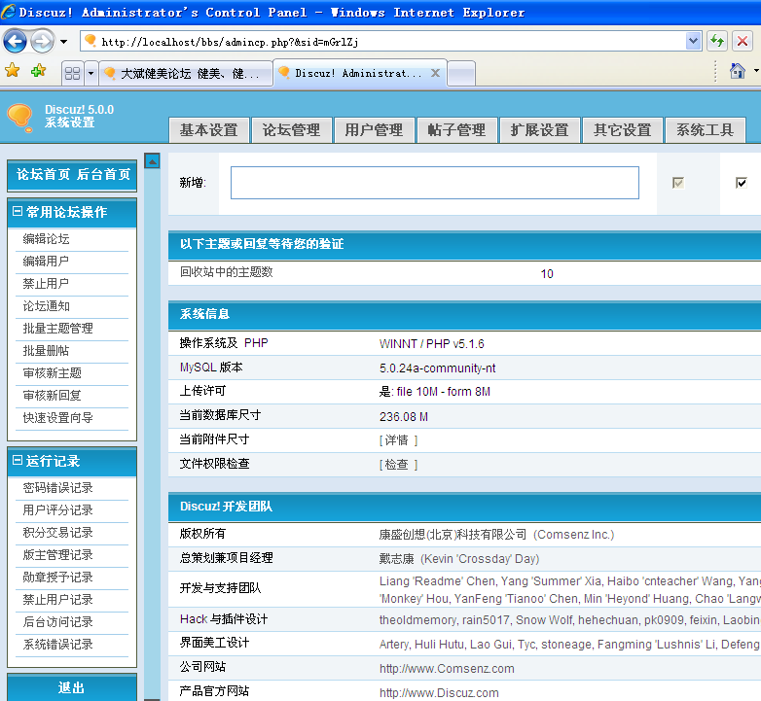
Task: Open the 扩展设置 menu tab
Action: tap(540, 130)
